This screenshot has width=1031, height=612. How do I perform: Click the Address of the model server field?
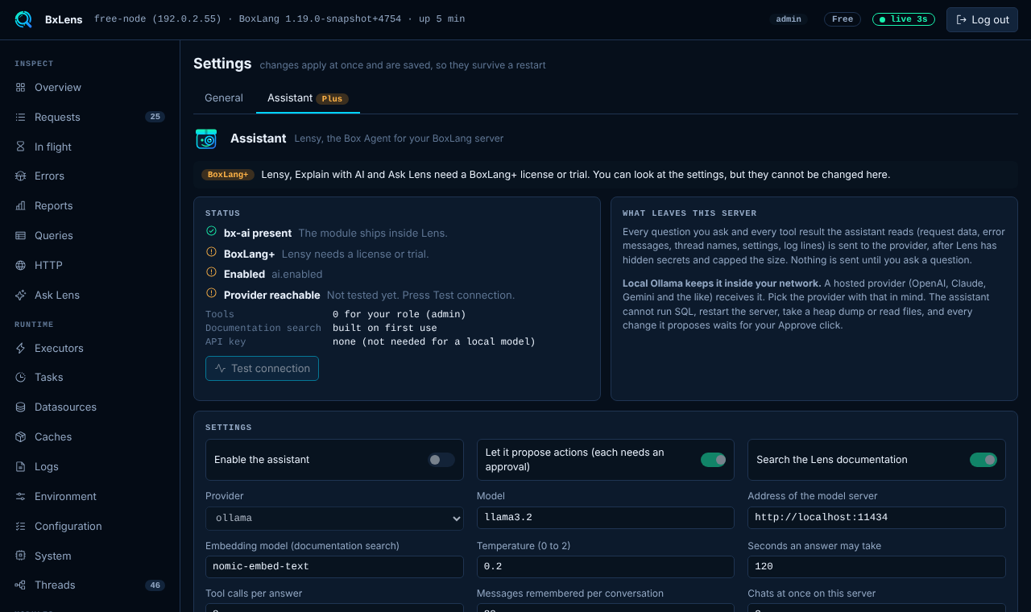[876, 518]
